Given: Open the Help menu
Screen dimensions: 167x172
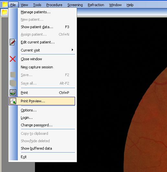Looking at the screenshot, I should [x=130, y=5].
